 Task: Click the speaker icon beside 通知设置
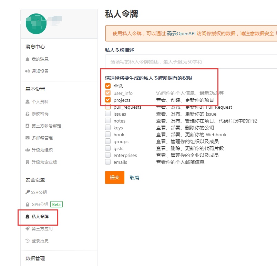click(27, 71)
